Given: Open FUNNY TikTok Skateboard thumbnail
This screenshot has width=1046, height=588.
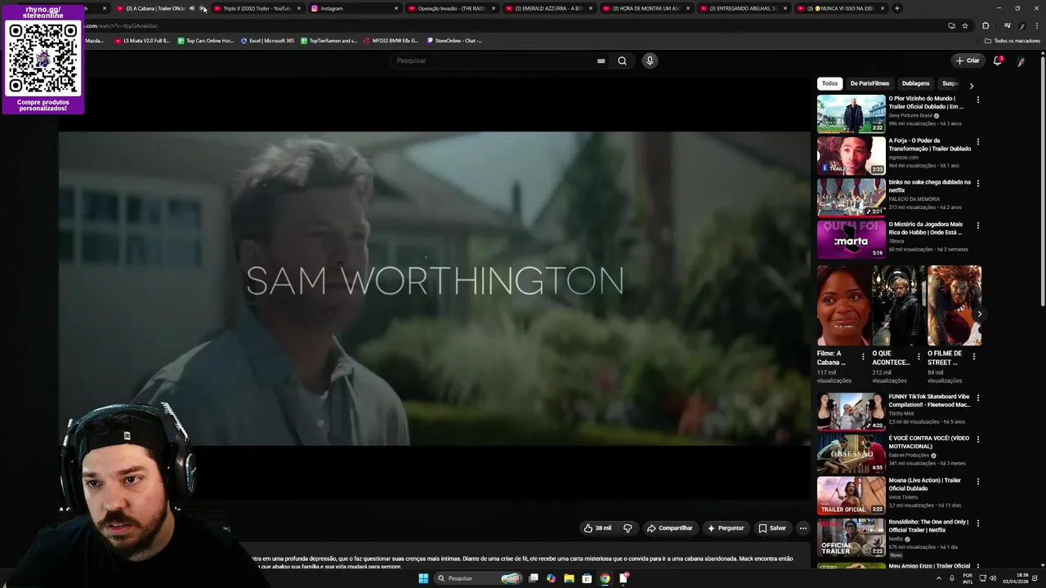Looking at the screenshot, I should coord(851,412).
